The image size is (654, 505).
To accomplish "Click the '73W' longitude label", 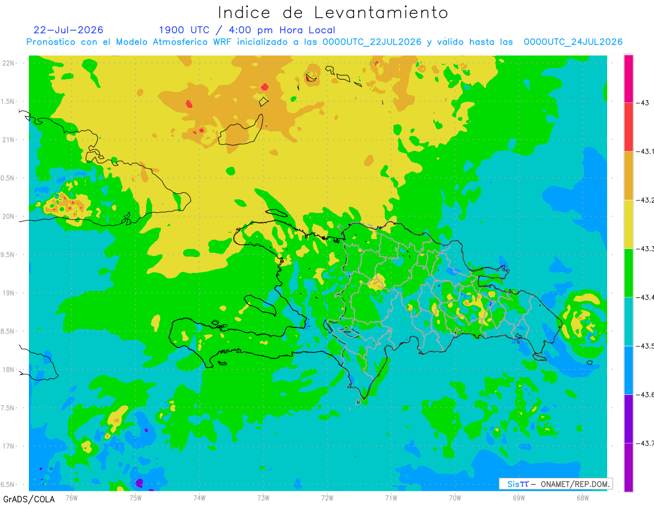I will pyautogui.click(x=263, y=497).
